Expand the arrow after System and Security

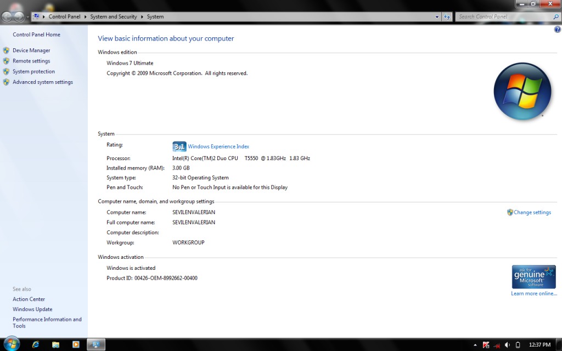coord(142,17)
